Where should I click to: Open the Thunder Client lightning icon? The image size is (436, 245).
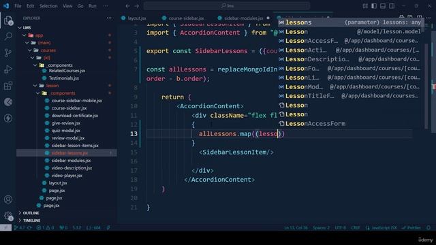[x=8, y=118]
